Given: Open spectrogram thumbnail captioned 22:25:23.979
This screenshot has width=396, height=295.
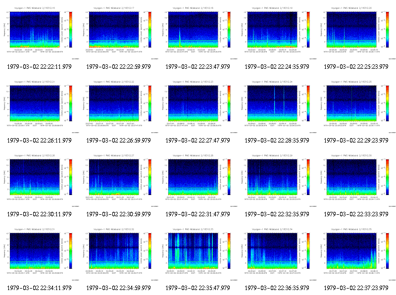Looking at the screenshot, I should click(x=356, y=33).
